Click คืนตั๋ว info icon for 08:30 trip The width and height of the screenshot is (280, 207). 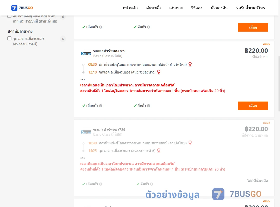tap(149, 106)
